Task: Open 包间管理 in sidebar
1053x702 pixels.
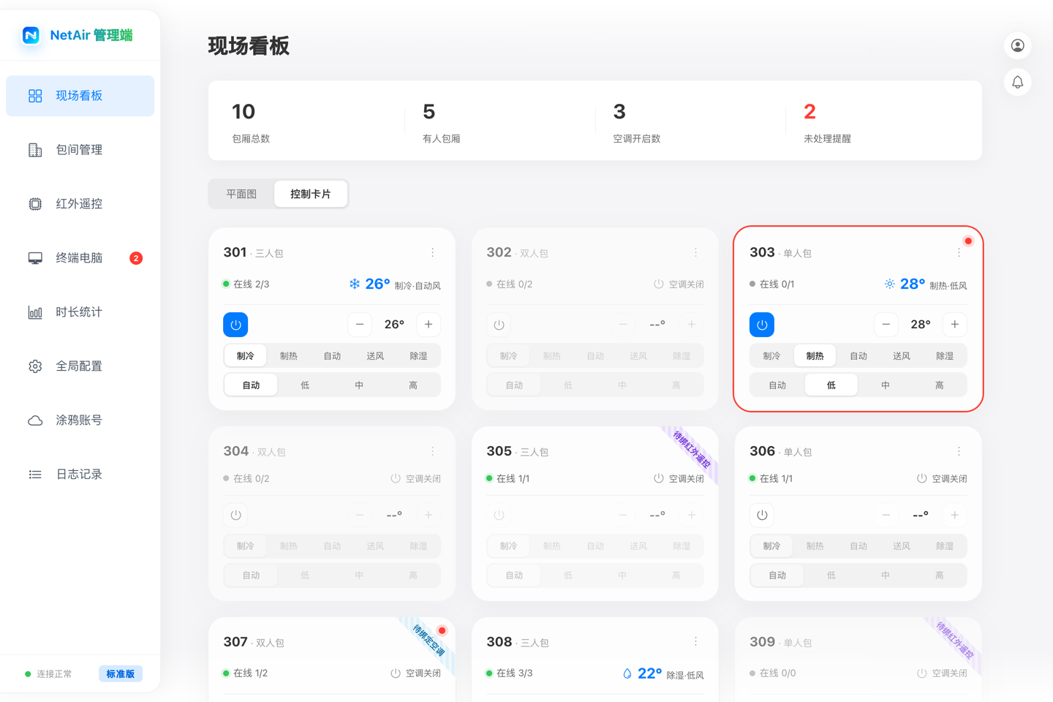Action: pos(80,150)
